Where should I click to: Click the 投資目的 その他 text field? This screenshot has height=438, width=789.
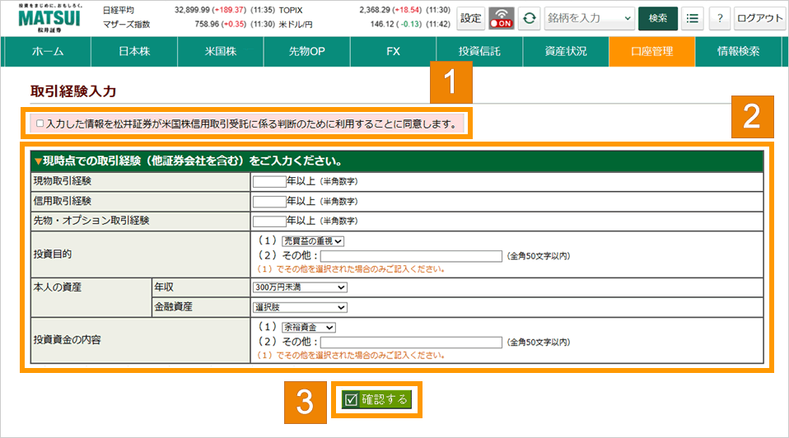click(x=410, y=256)
